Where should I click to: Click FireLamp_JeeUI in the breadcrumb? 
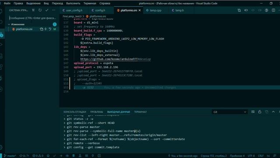pyautogui.click(x=72, y=16)
